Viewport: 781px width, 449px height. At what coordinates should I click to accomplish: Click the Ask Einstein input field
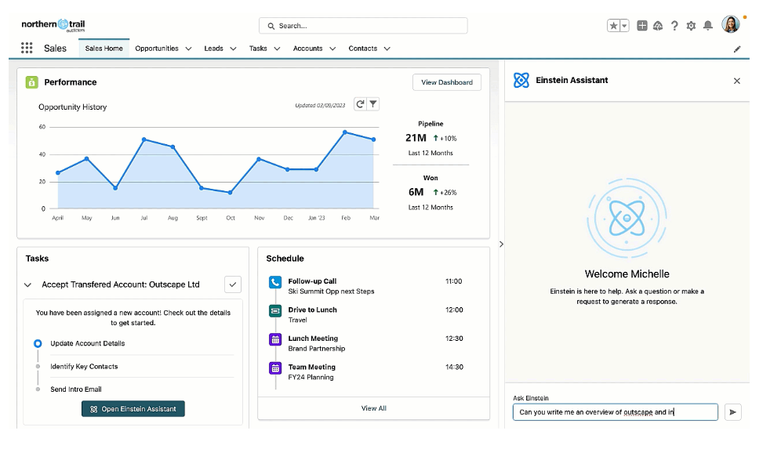point(615,412)
